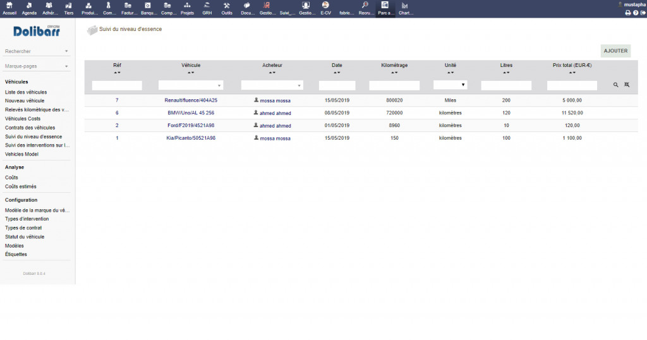This screenshot has height=340, width=647.
Task: Open the Agenda module icon
Action: (29, 8)
